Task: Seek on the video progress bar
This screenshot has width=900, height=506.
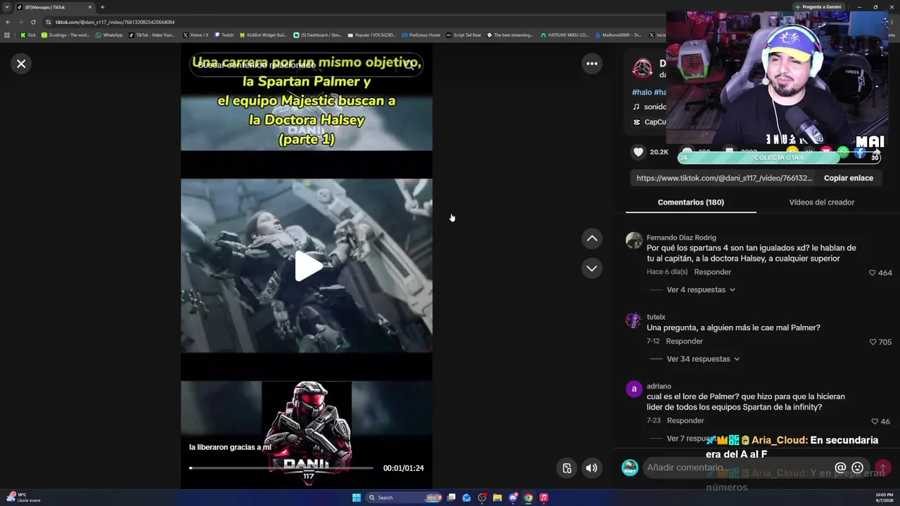Action: pyautogui.click(x=281, y=468)
